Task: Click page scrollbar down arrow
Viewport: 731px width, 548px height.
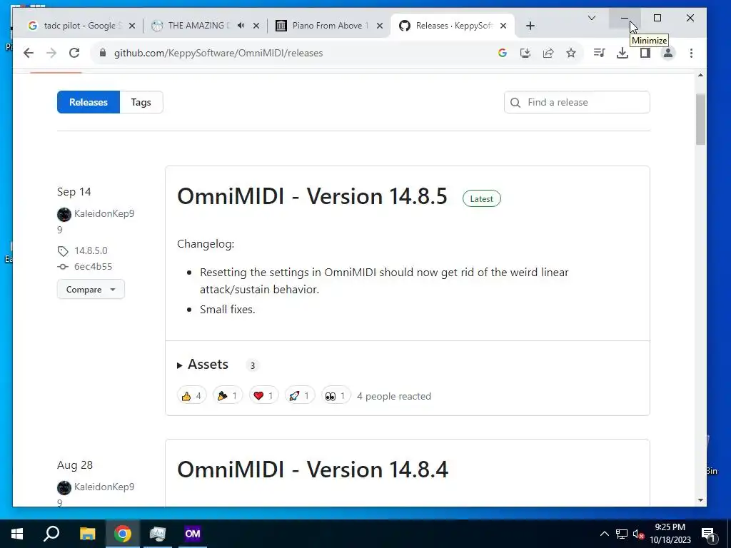Action: [700, 500]
